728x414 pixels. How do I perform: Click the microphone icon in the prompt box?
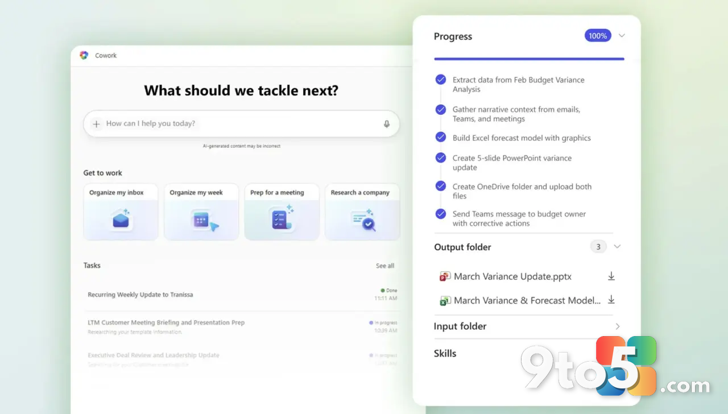tap(387, 123)
